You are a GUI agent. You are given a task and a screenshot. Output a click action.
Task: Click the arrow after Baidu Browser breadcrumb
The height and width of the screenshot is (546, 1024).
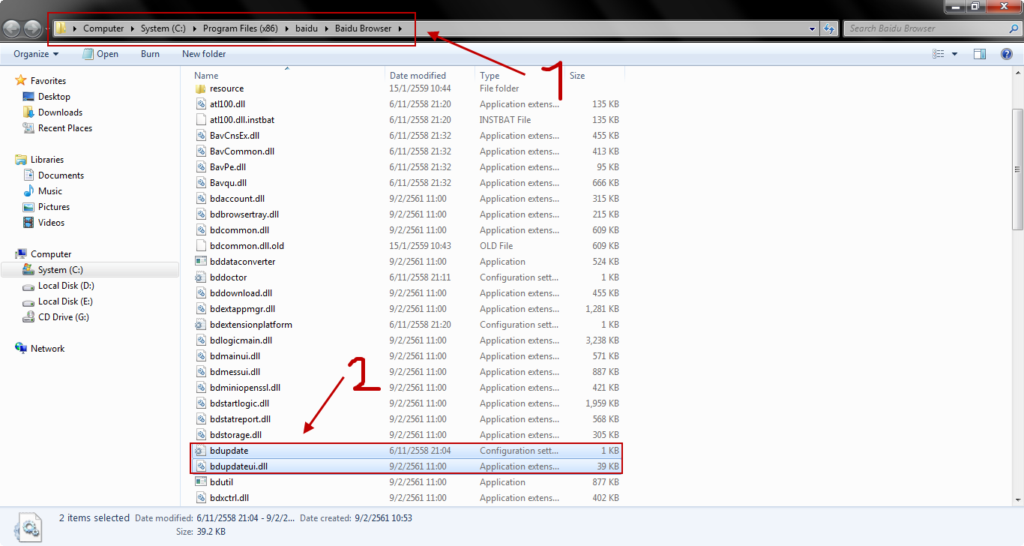[x=400, y=29]
